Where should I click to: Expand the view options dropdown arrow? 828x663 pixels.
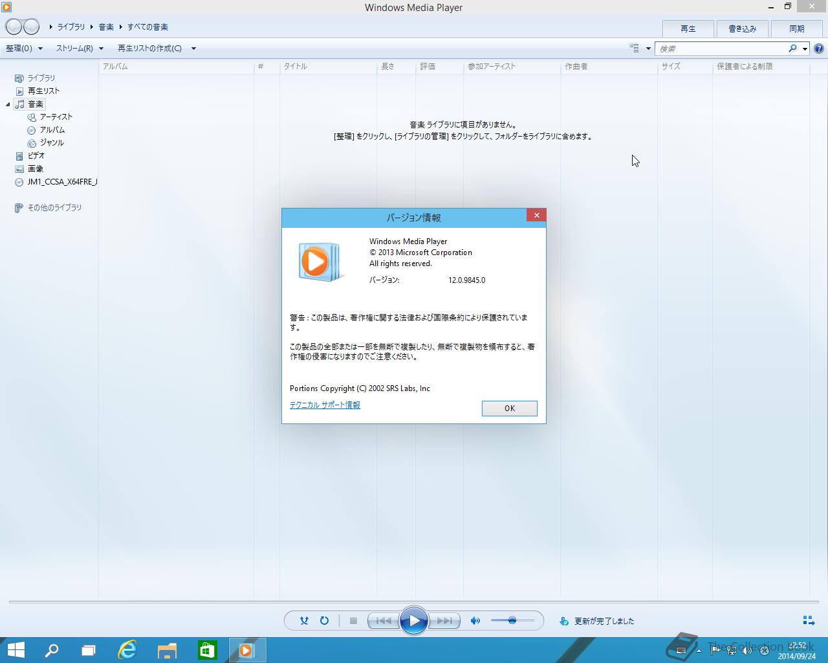coord(648,49)
